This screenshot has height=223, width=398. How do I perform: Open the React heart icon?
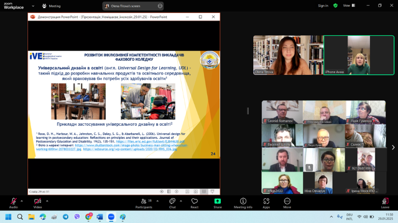click(x=195, y=203)
